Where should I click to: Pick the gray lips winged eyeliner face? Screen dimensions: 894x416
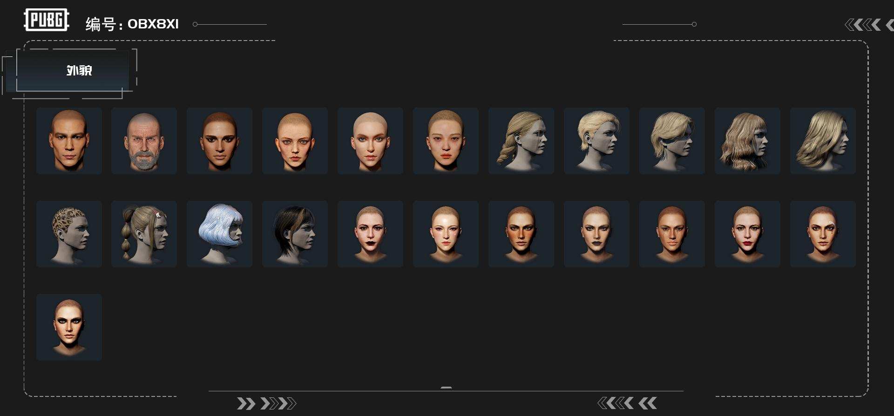596,234
